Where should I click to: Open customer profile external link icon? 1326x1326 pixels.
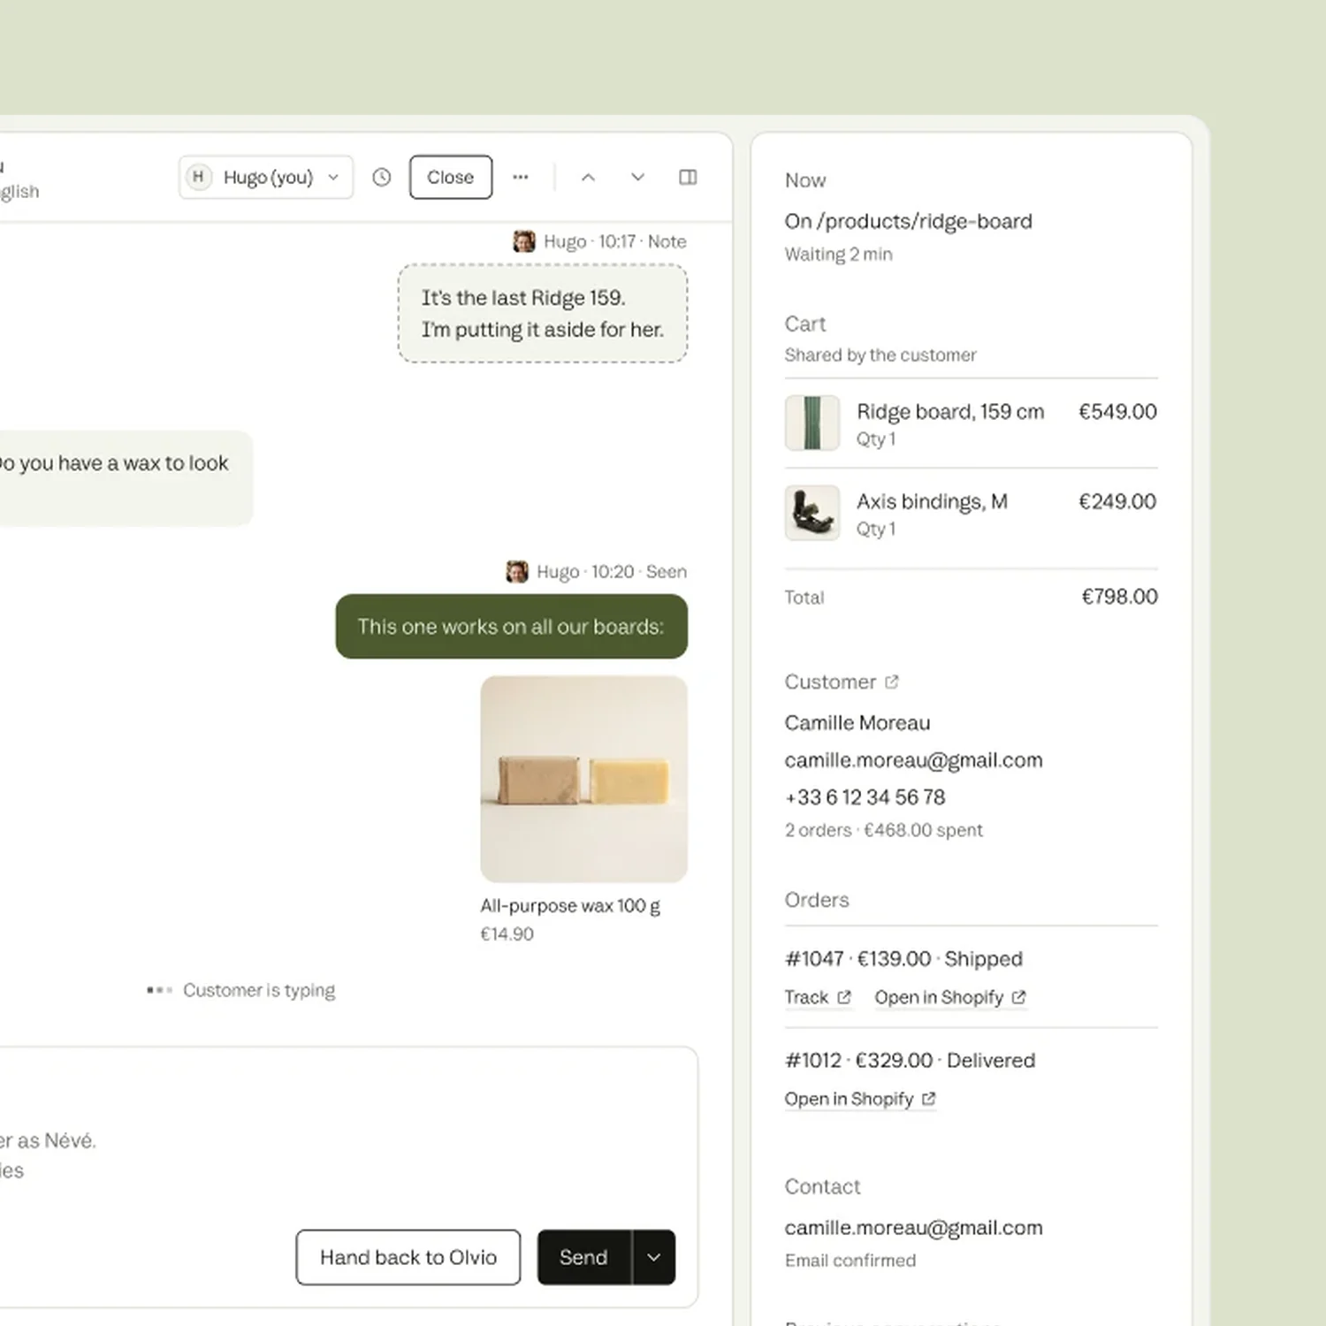892,682
